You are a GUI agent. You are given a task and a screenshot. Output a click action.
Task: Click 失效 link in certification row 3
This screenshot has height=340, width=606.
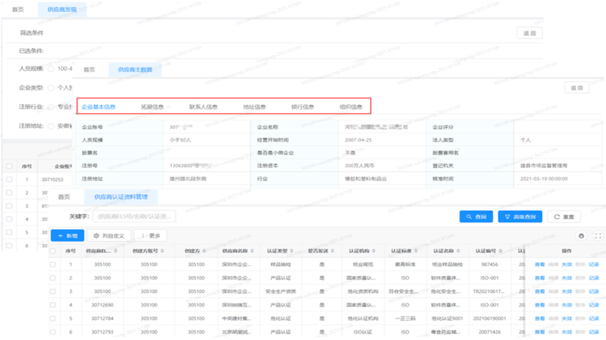tap(567, 291)
